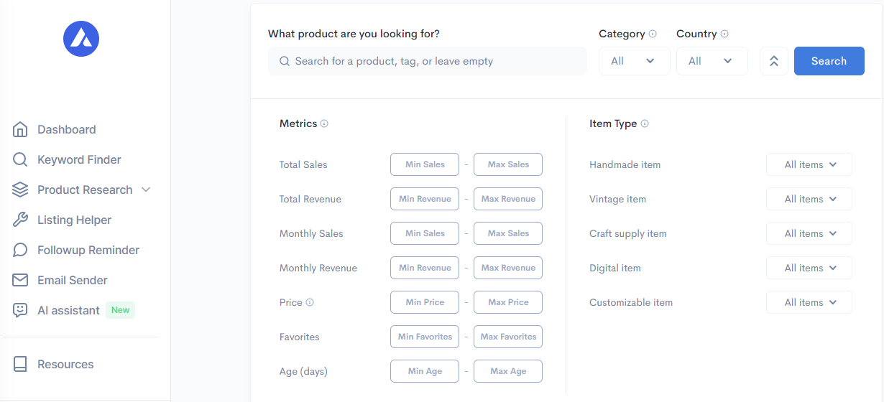Click the Min Sales field for Total Sales
The height and width of the screenshot is (402, 884).
coord(425,164)
